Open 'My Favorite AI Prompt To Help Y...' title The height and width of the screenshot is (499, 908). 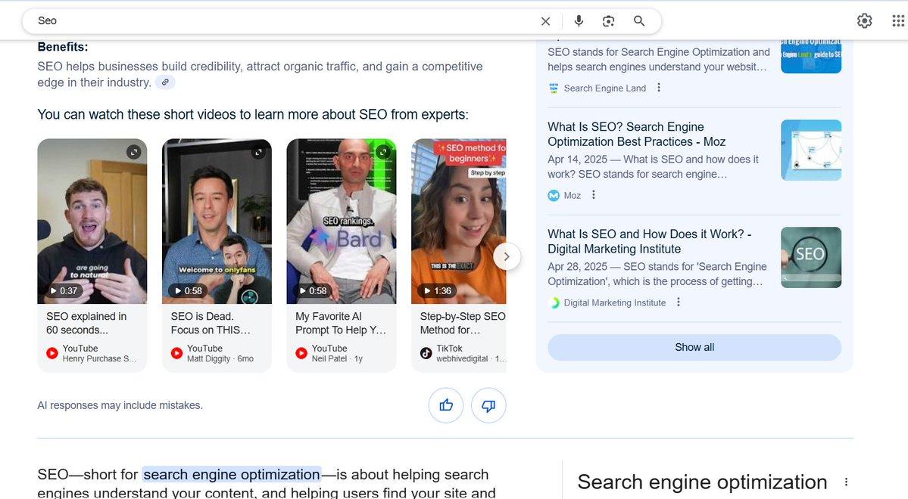tap(341, 324)
